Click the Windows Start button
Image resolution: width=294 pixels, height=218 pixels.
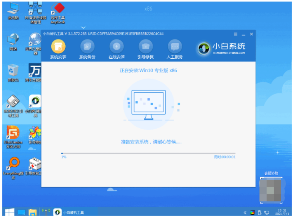click(x=9, y=212)
